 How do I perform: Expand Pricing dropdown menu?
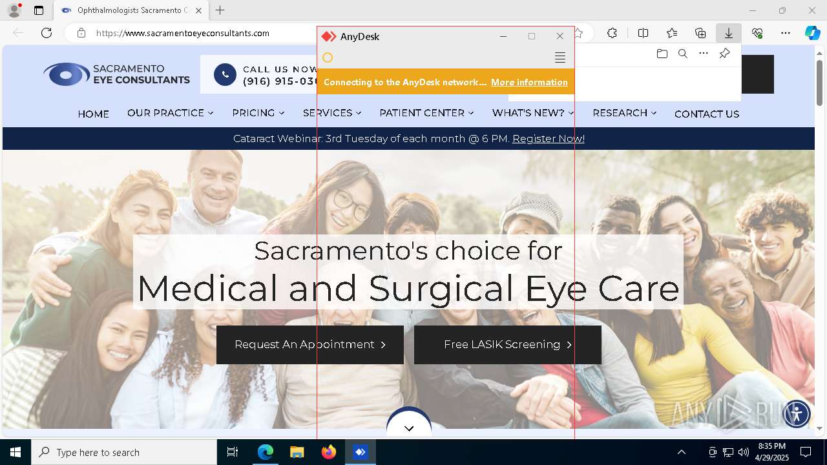pos(258,113)
